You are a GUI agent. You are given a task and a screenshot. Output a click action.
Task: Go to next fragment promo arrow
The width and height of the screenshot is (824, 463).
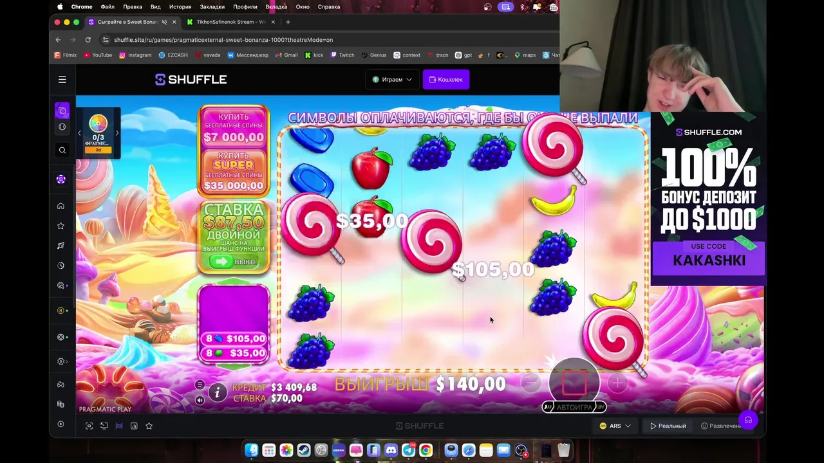tap(117, 133)
